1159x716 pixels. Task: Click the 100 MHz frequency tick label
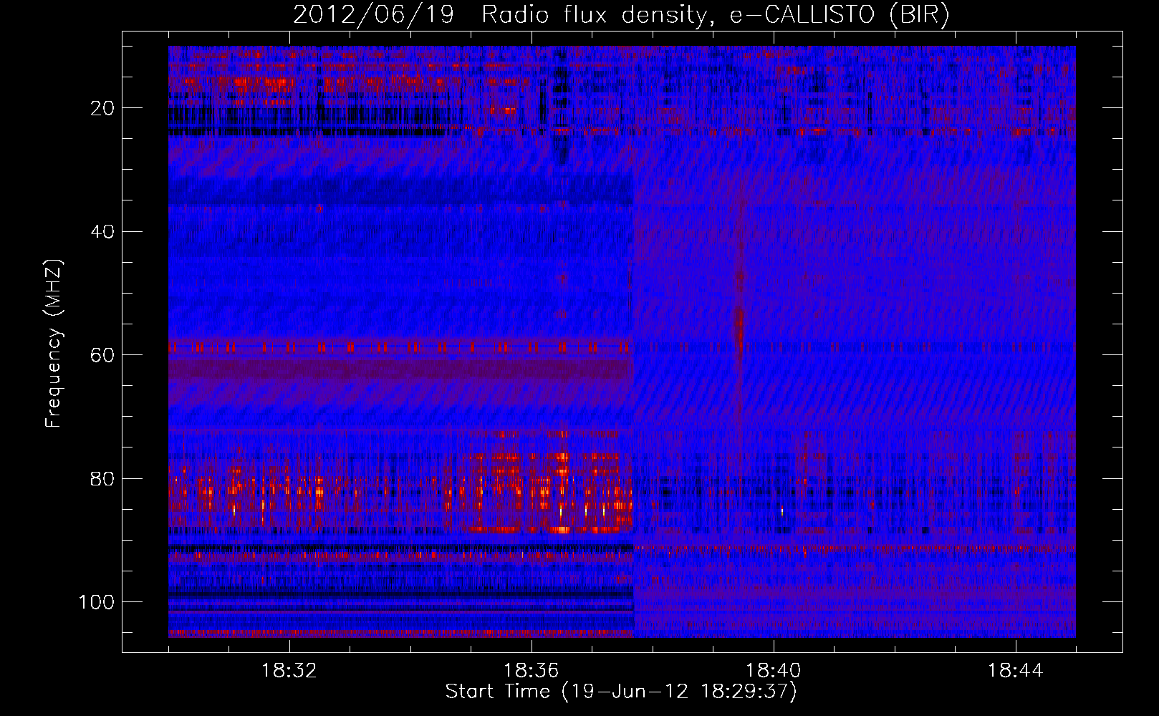pos(97,602)
